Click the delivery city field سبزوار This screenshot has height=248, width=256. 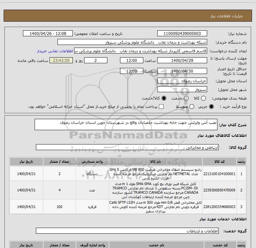click(x=182, y=89)
